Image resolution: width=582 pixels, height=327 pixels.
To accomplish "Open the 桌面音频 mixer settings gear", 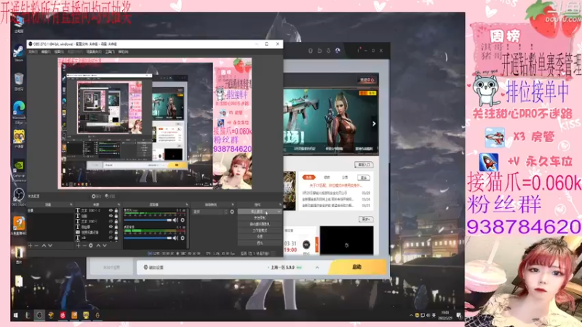I will click(x=183, y=238).
